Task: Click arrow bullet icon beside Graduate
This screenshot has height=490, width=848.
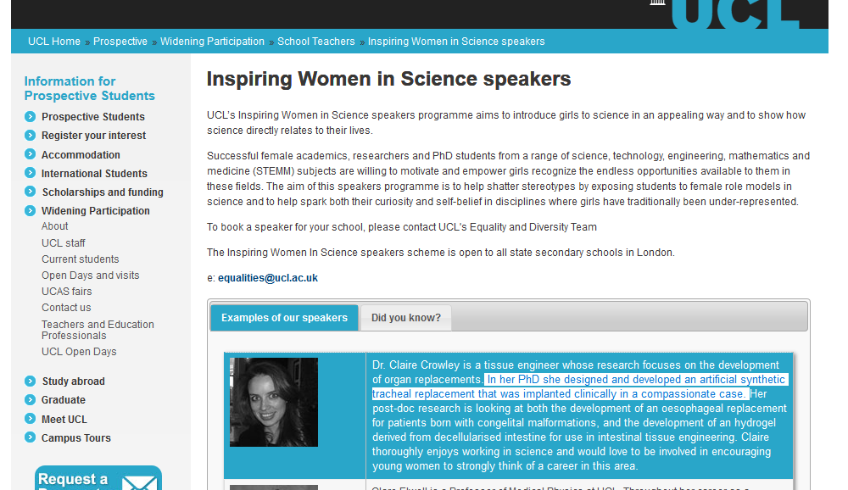Action: coord(31,400)
